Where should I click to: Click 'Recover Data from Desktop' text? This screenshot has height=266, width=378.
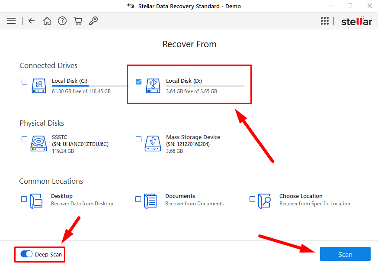coord(82,204)
